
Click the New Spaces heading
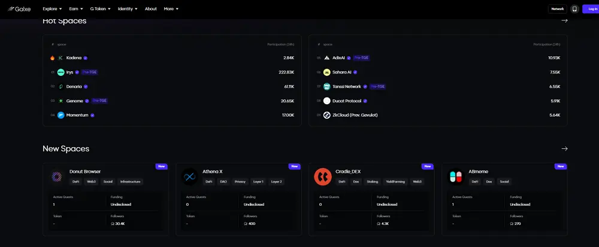66,149
